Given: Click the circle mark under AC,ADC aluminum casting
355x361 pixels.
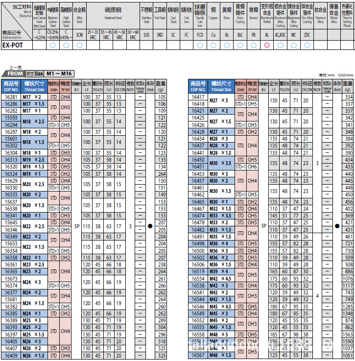Looking at the screenshot, I should click(x=280, y=46).
